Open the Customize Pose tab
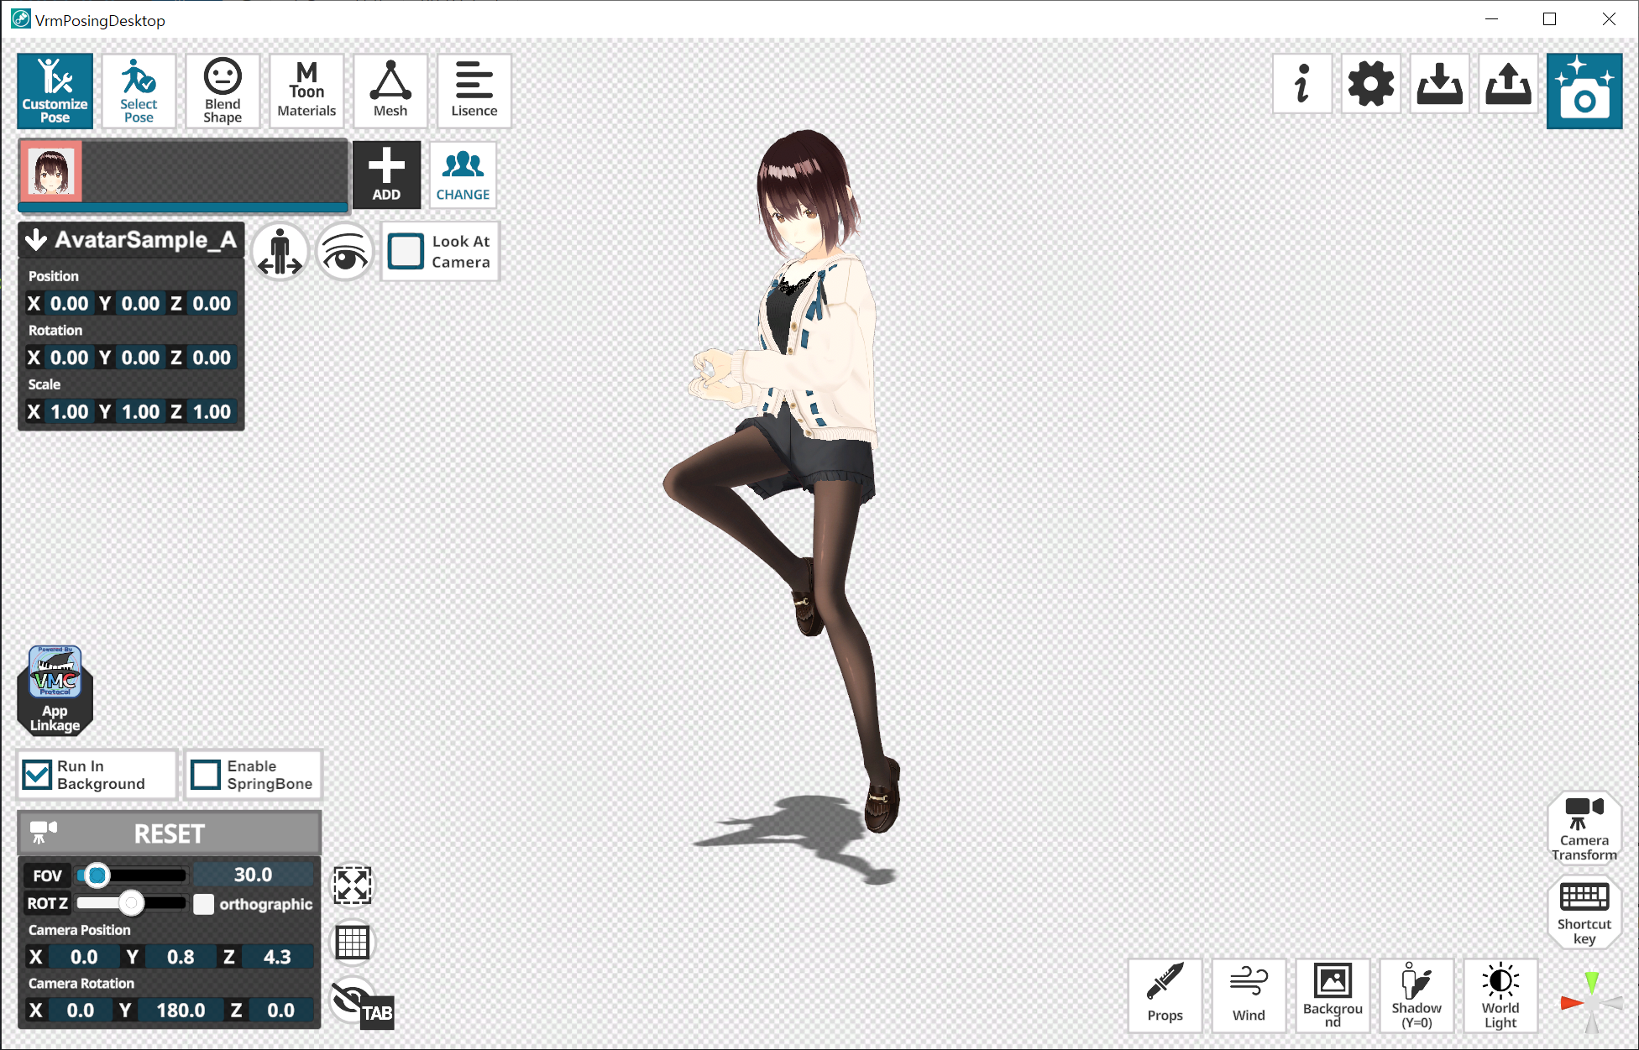Screen dimensions: 1639x1050 click(55, 91)
